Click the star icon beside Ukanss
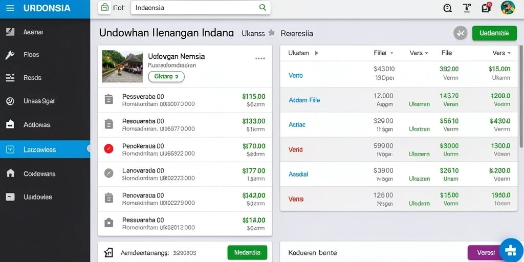The width and height of the screenshot is (524, 262). point(272,33)
